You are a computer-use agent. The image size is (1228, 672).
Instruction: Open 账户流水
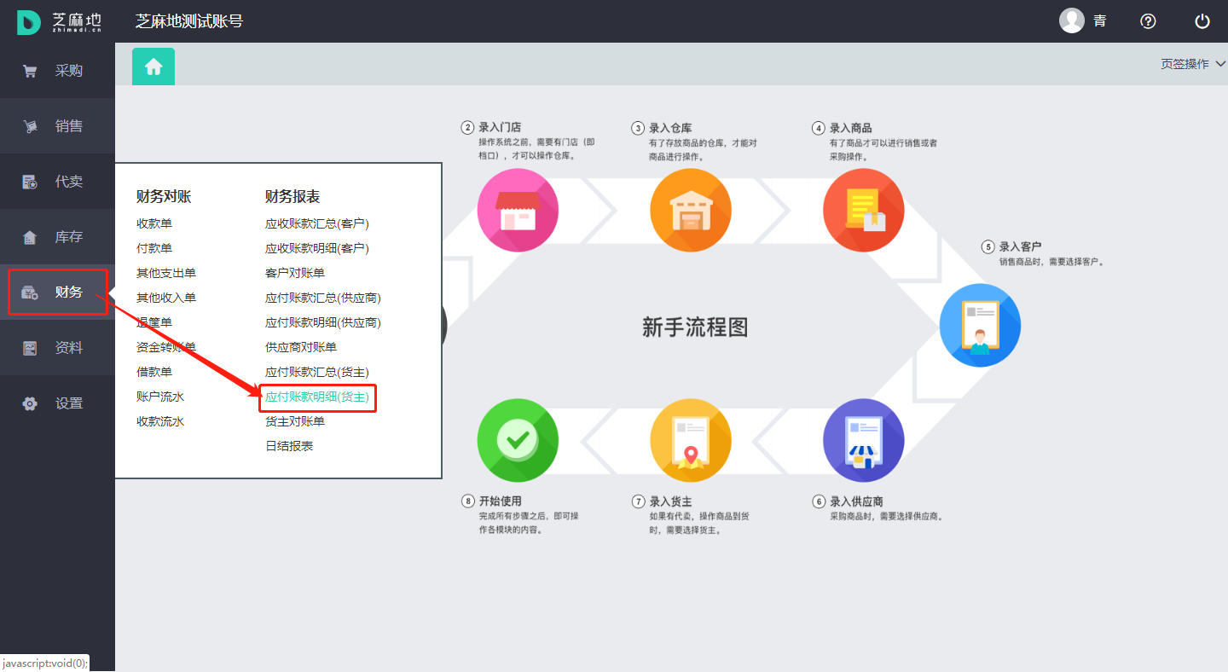point(160,397)
